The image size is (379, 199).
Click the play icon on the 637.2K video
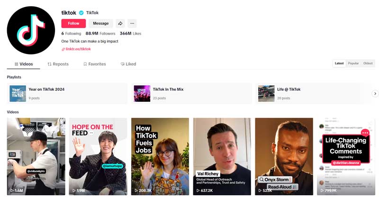198,190
